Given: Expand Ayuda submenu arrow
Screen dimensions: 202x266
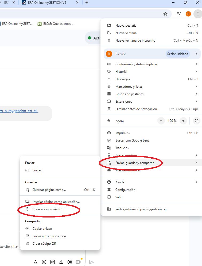Looking at the screenshot, I should point(196,182).
